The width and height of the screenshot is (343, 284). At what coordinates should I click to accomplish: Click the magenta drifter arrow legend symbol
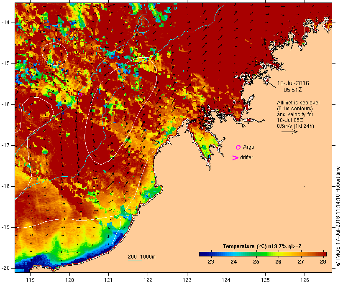click(x=235, y=158)
